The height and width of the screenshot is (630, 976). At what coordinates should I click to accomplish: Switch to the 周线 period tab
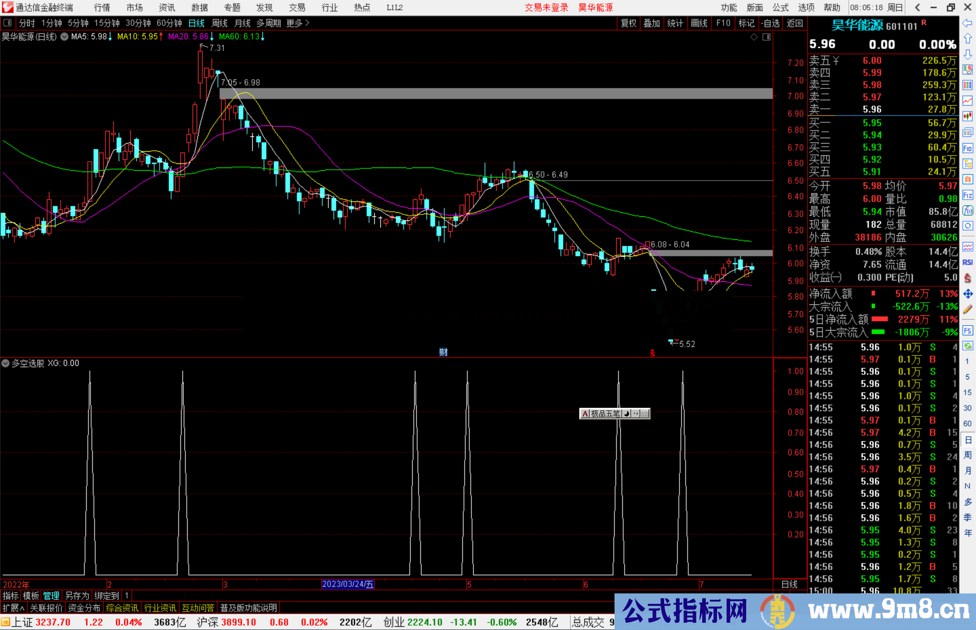tap(220, 23)
